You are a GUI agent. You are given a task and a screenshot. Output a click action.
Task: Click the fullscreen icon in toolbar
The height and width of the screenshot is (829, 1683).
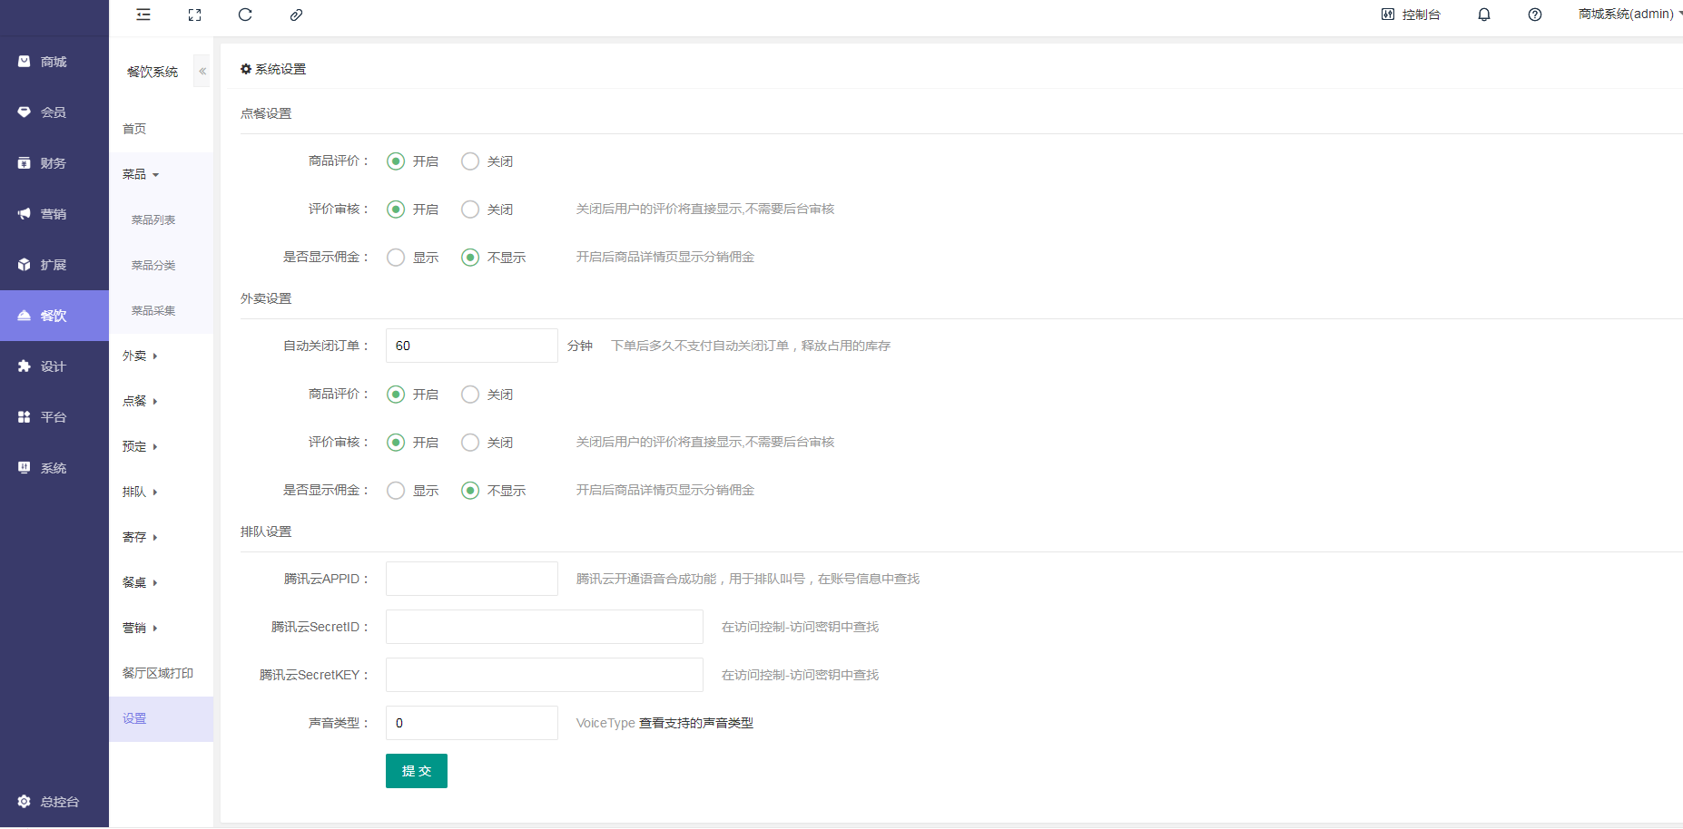point(194,15)
